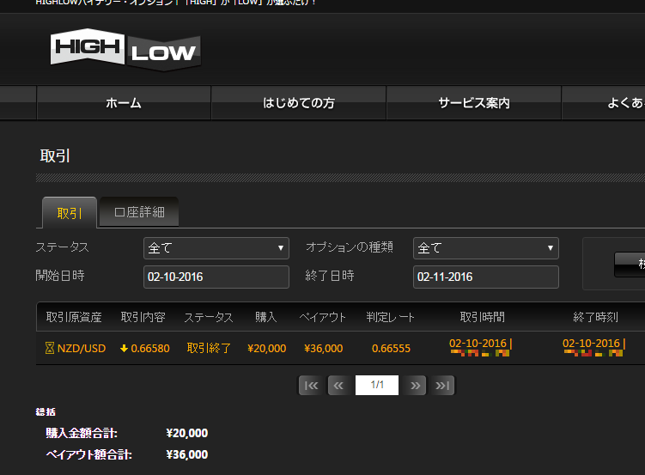The image size is (645, 475).
Task: Go to first page of results
Action: coord(311,386)
